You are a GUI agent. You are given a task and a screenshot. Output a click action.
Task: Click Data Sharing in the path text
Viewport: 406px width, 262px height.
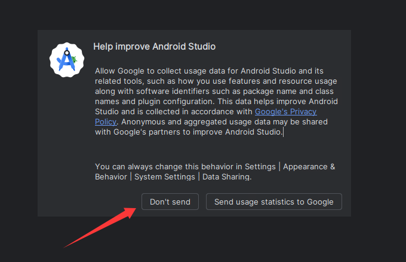tap(226, 176)
